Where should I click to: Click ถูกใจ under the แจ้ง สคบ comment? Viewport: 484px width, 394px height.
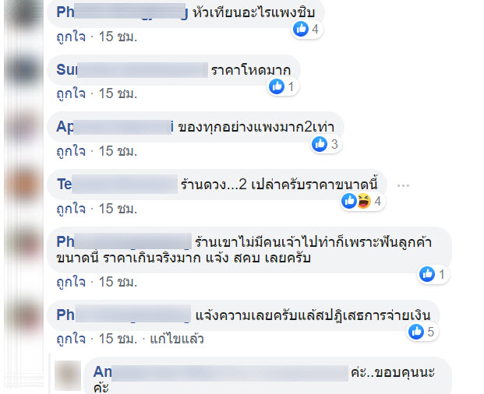71,282
